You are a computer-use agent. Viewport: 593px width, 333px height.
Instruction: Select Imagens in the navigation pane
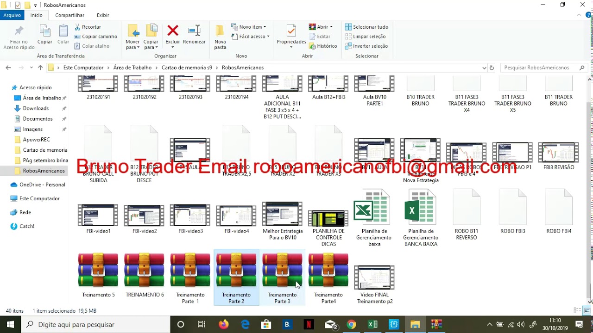click(x=33, y=129)
